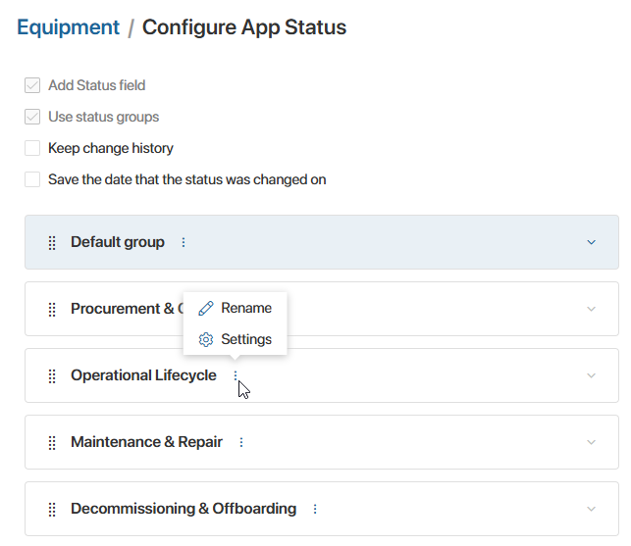This screenshot has height=546, width=631.
Task: Grab the drag handle of Maintenance & Repair
Action: pos(52,443)
